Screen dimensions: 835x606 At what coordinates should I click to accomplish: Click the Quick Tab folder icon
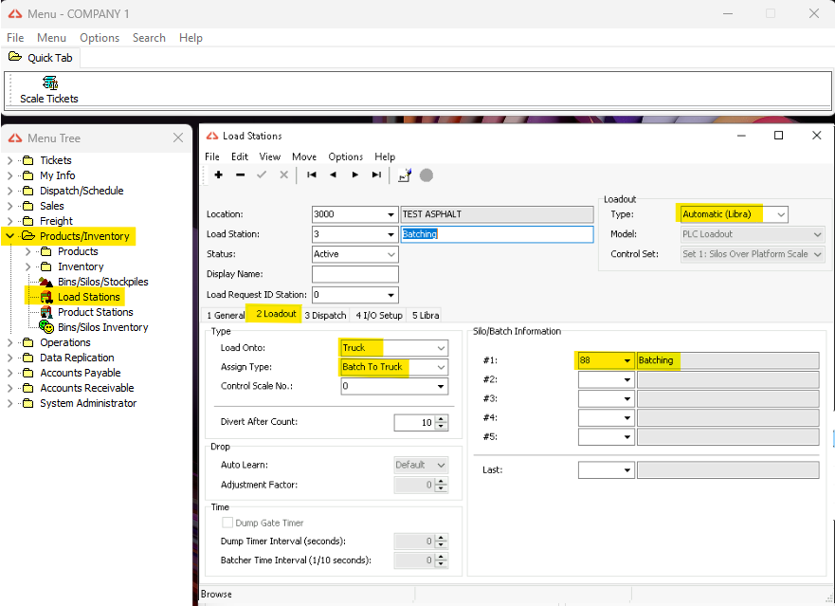tap(15, 57)
